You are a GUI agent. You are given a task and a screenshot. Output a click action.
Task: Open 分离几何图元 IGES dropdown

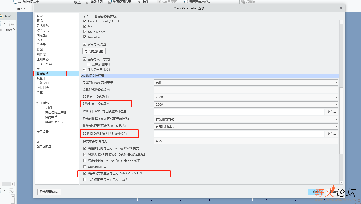(x=246, y=126)
